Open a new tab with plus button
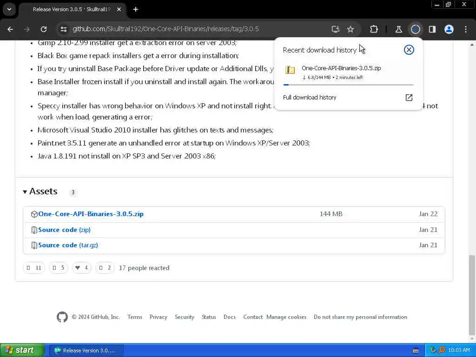The image size is (476, 357). click(136, 9)
